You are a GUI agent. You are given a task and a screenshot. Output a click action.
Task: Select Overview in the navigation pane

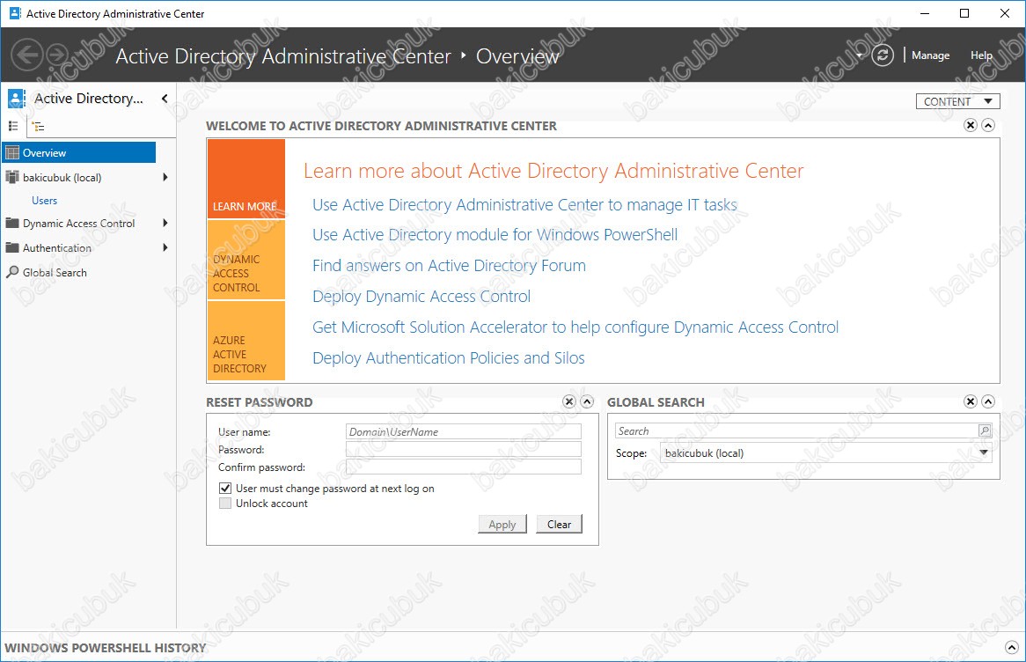coord(79,152)
